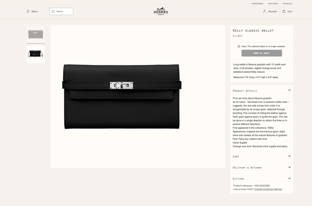Viewport: 312px width, 206px height.
Task: Collapse the Product Details section
Action: [289, 90]
